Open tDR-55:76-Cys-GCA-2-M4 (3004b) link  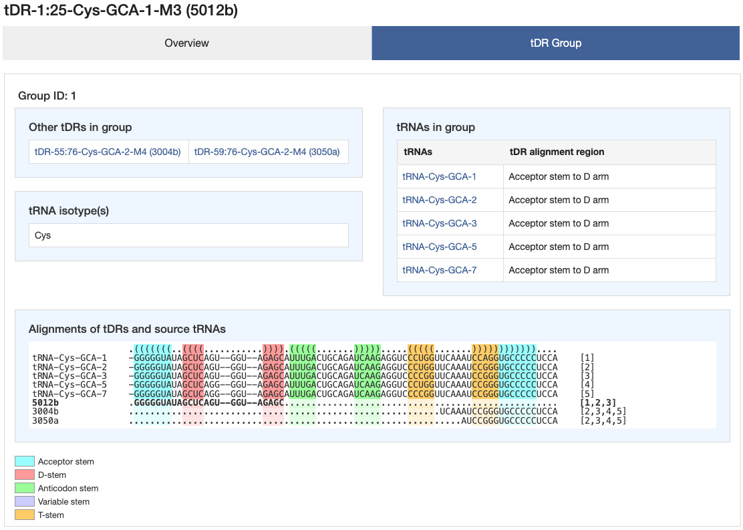(x=108, y=152)
